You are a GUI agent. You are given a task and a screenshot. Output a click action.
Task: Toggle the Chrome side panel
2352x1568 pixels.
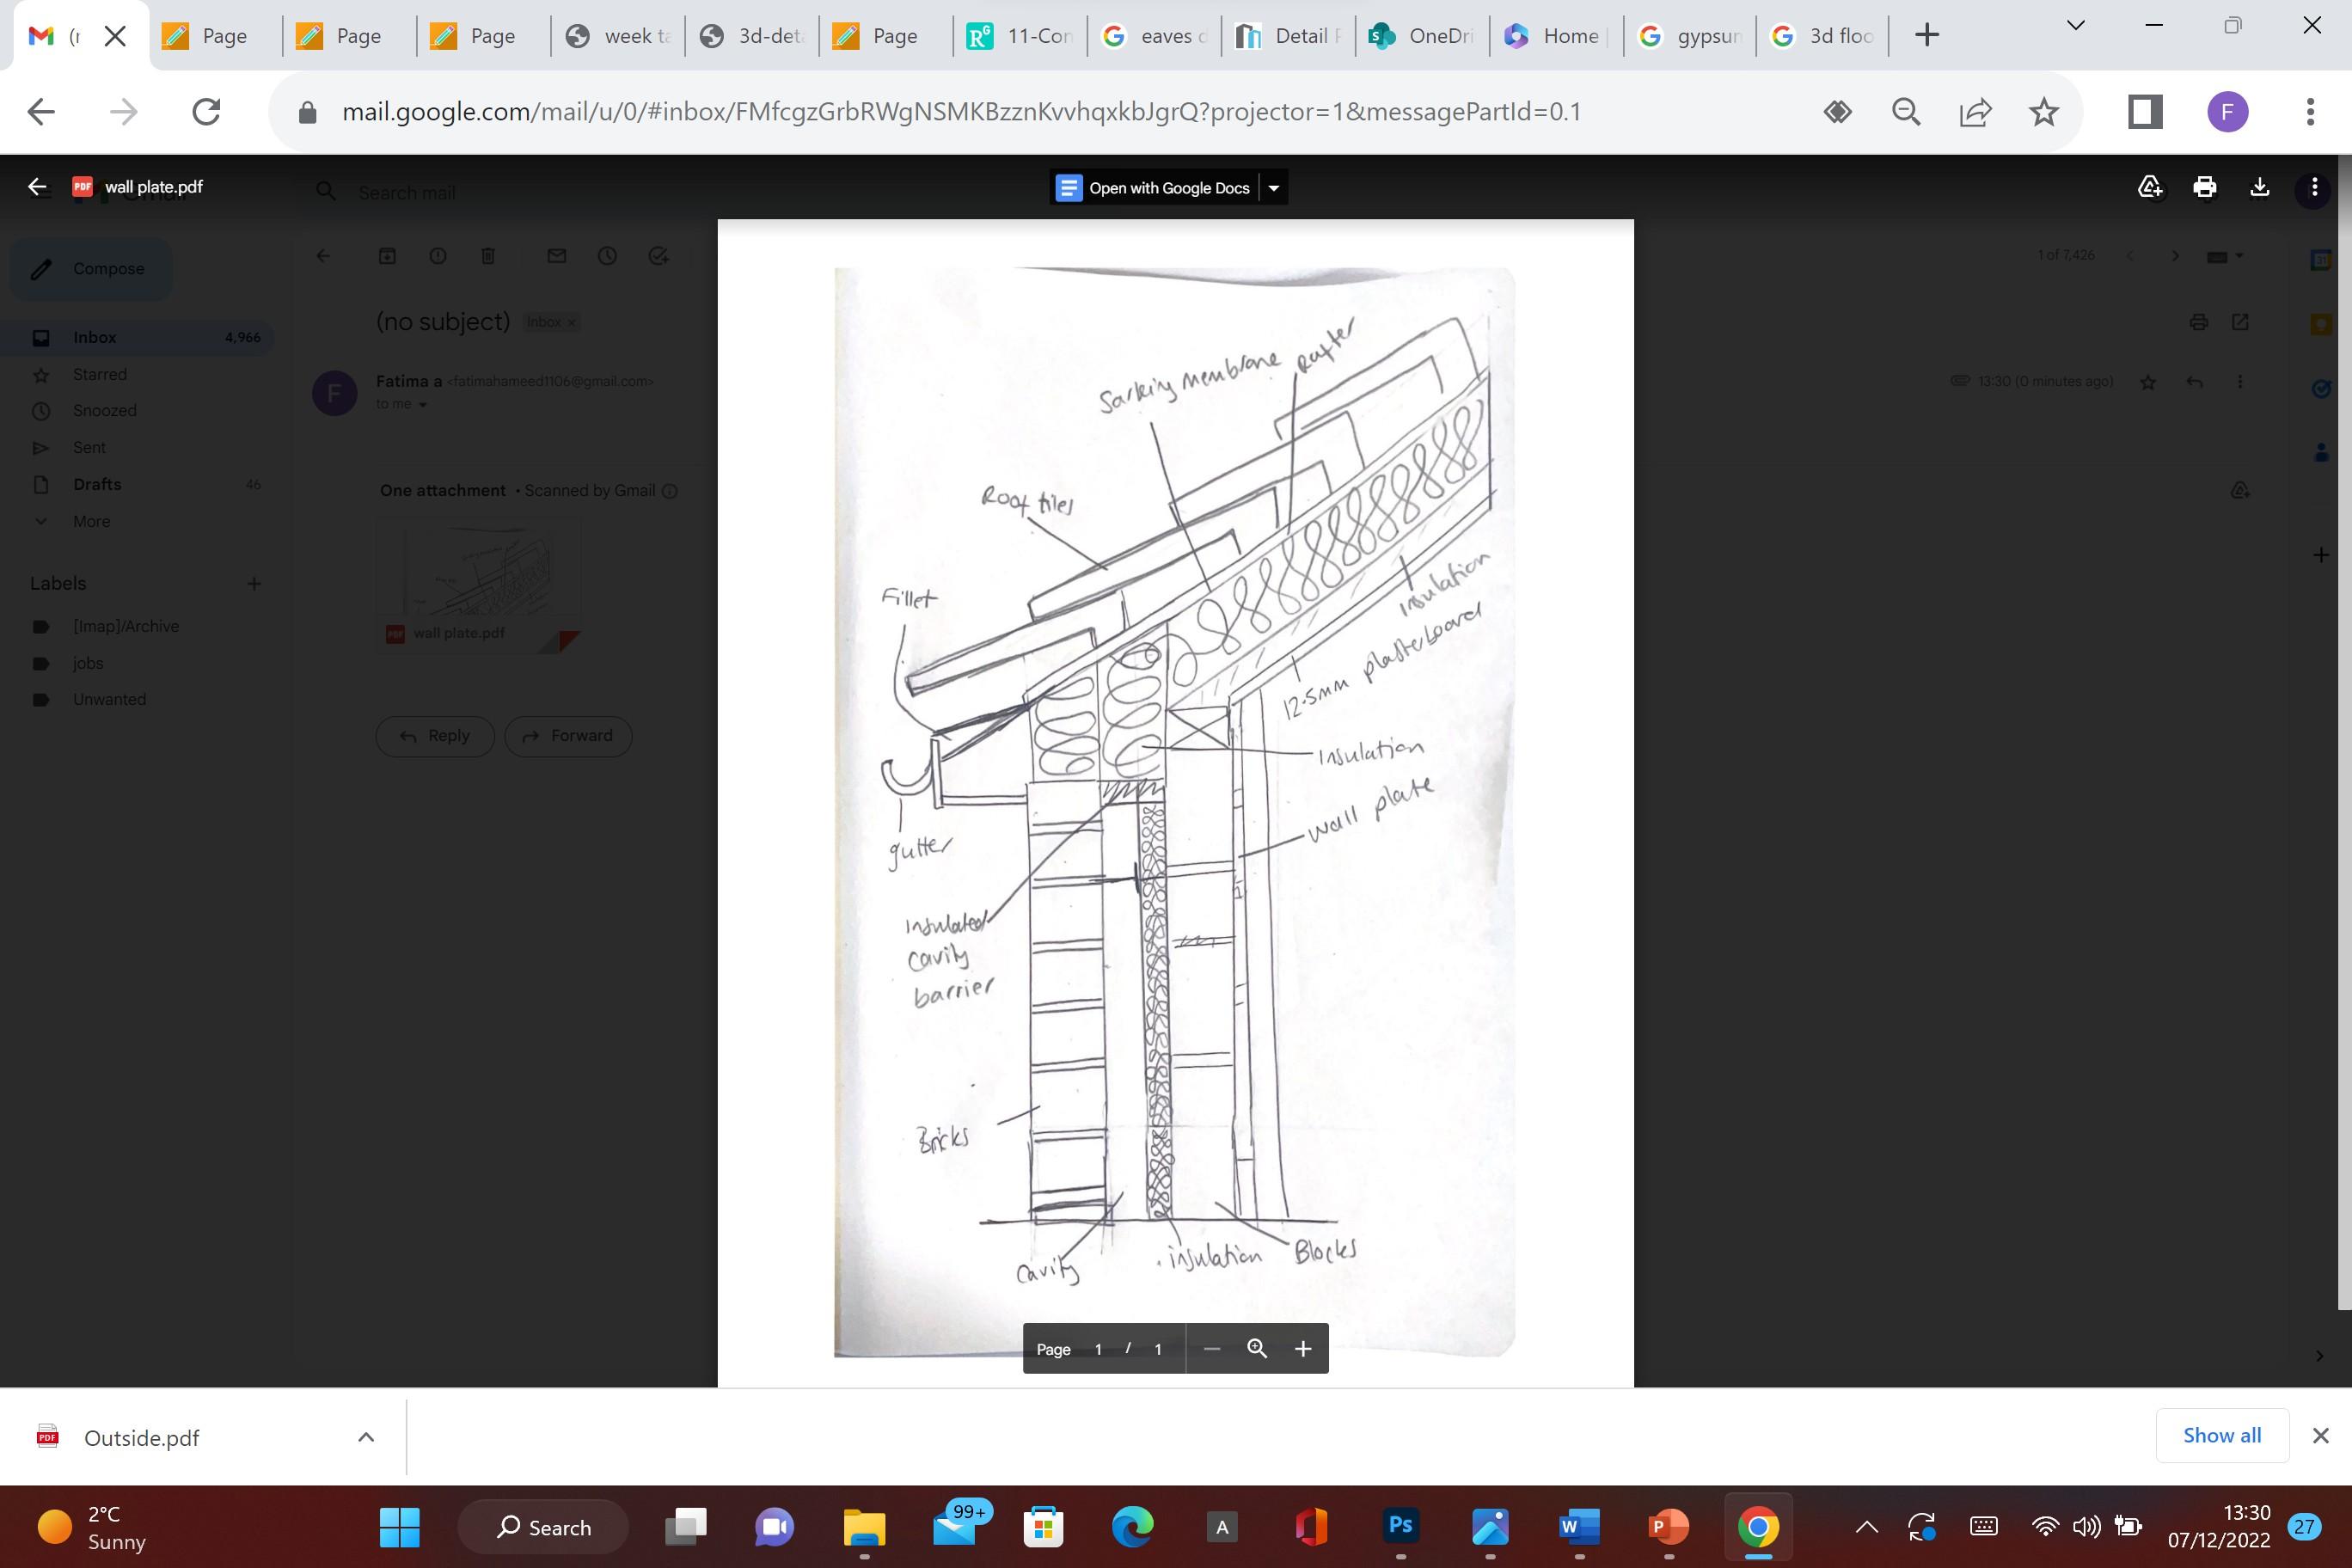pos(2144,112)
